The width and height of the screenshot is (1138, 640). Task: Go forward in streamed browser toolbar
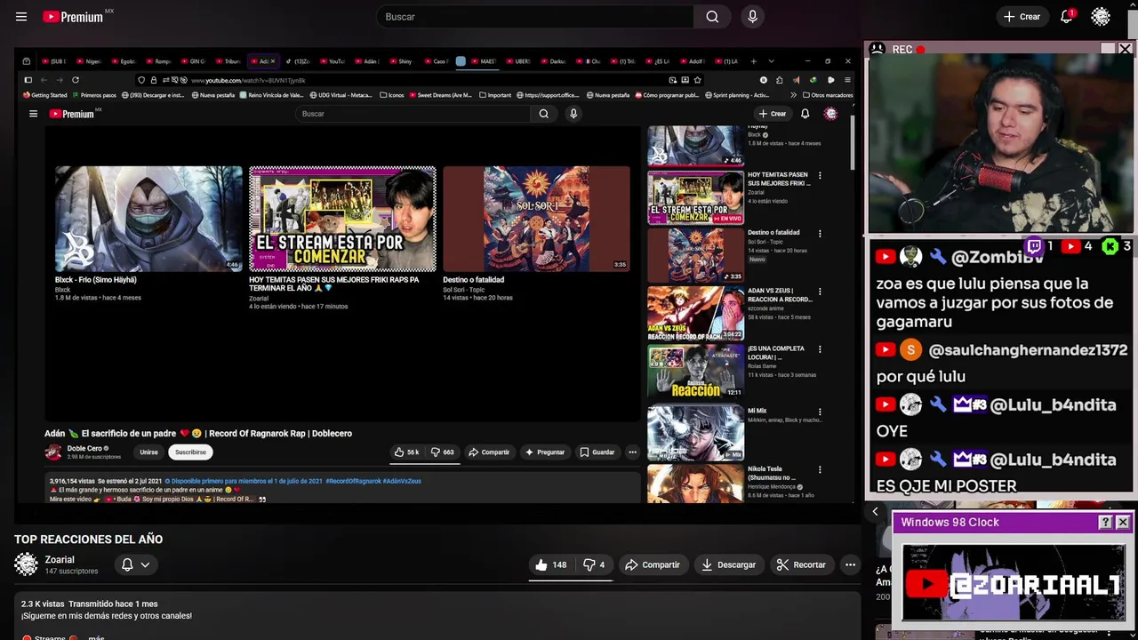[60, 80]
